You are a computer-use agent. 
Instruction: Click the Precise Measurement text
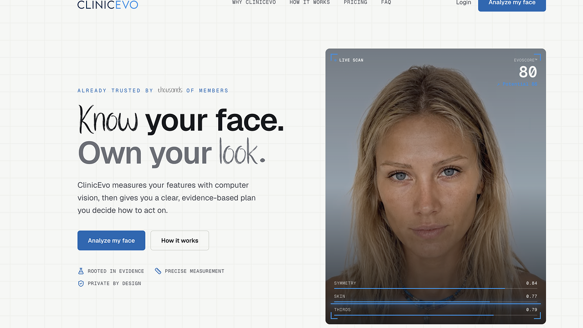tap(194, 271)
